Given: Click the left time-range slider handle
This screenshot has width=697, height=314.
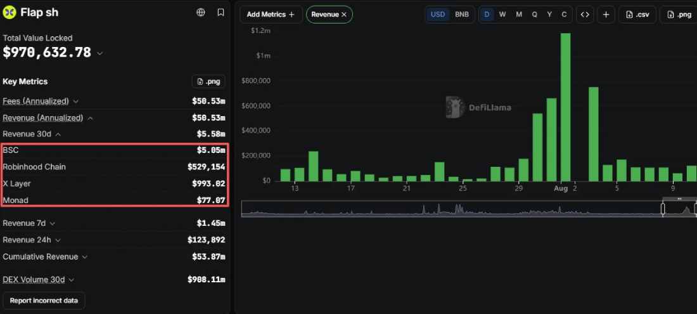Looking at the screenshot, I should pos(663,209).
